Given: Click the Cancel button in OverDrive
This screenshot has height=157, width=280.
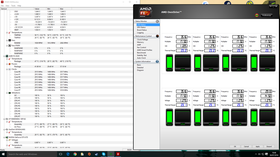Looking at the screenshot, I should click(246, 147).
